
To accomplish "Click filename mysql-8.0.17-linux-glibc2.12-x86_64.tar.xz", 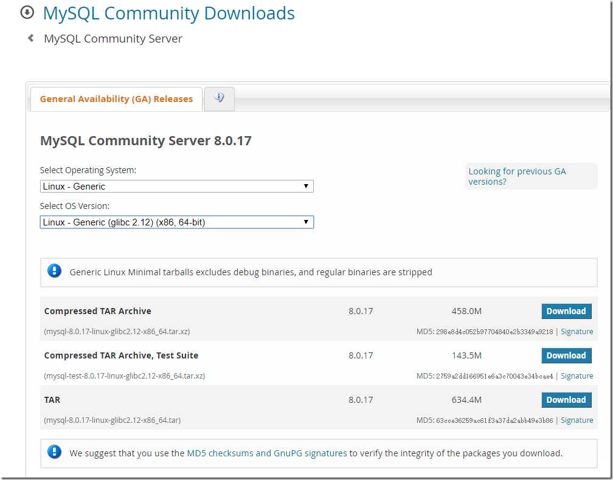I will [x=117, y=332].
